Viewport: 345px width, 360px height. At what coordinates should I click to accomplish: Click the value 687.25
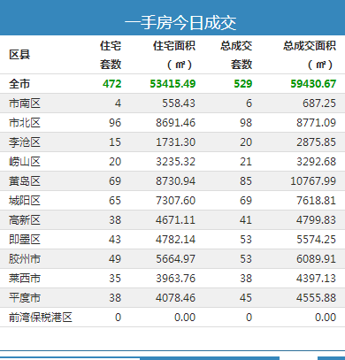pyautogui.click(x=319, y=103)
